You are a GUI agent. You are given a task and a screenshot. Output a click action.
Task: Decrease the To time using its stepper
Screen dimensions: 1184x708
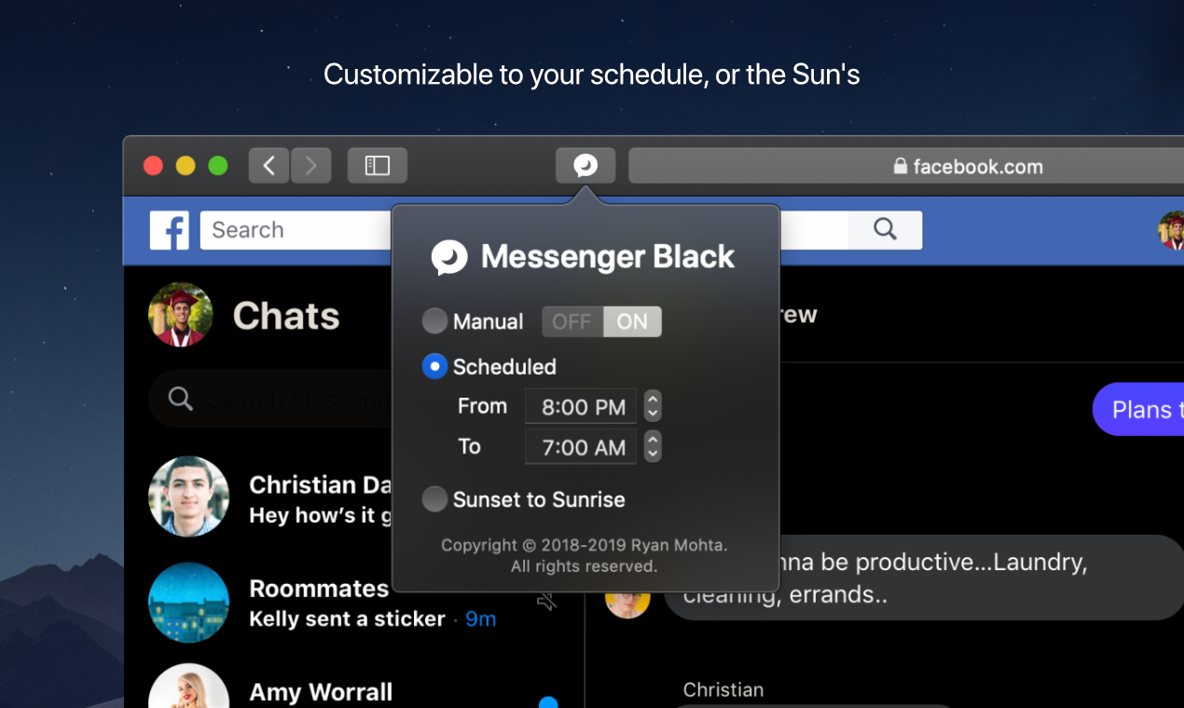(652, 452)
